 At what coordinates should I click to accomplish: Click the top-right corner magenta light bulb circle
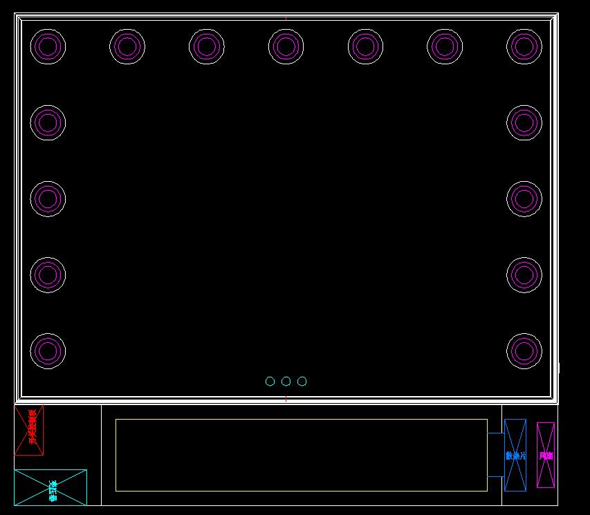(x=524, y=46)
